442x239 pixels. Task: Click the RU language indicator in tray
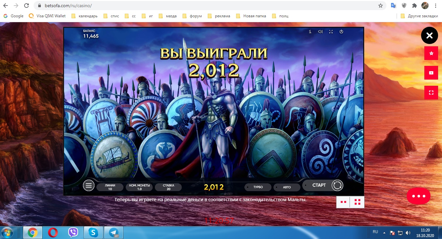[x=375, y=232]
